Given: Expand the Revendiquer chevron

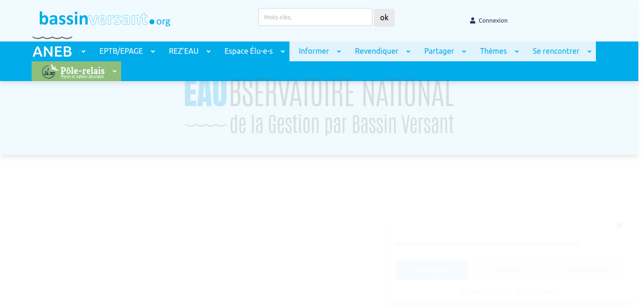Looking at the screenshot, I should 408,51.
